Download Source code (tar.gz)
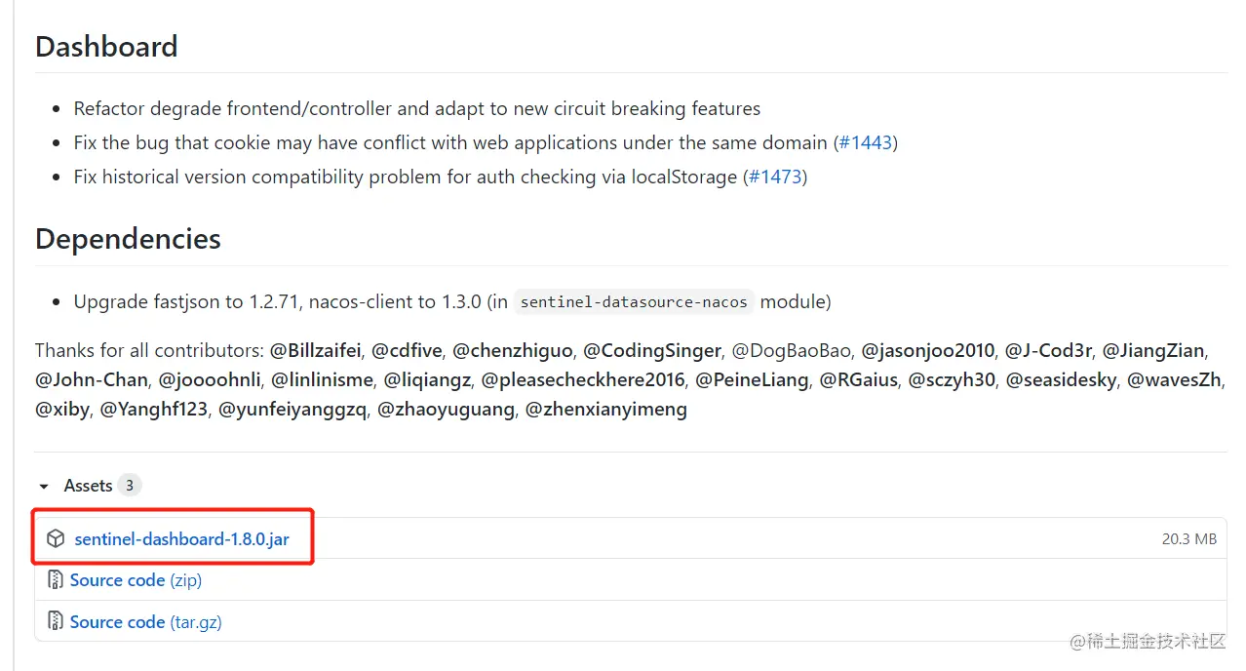The width and height of the screenshot is (1246, 671). pyautogui.click(x=146, y=621)
